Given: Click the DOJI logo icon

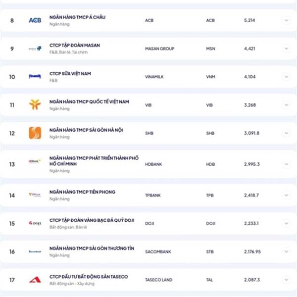Looking at the screenshot, I should tap(35, 223).
